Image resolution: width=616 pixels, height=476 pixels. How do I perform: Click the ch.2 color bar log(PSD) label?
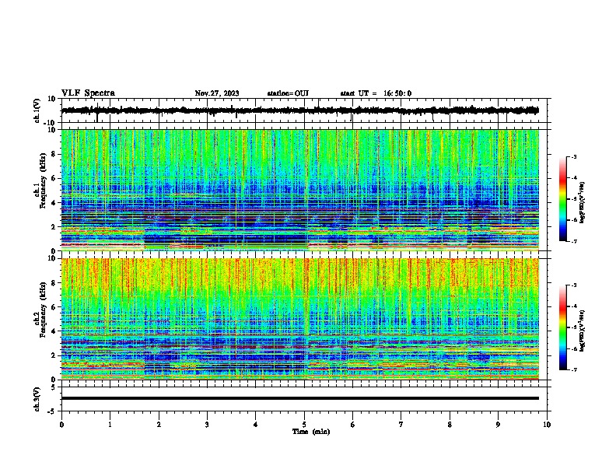tap(583, 331)
